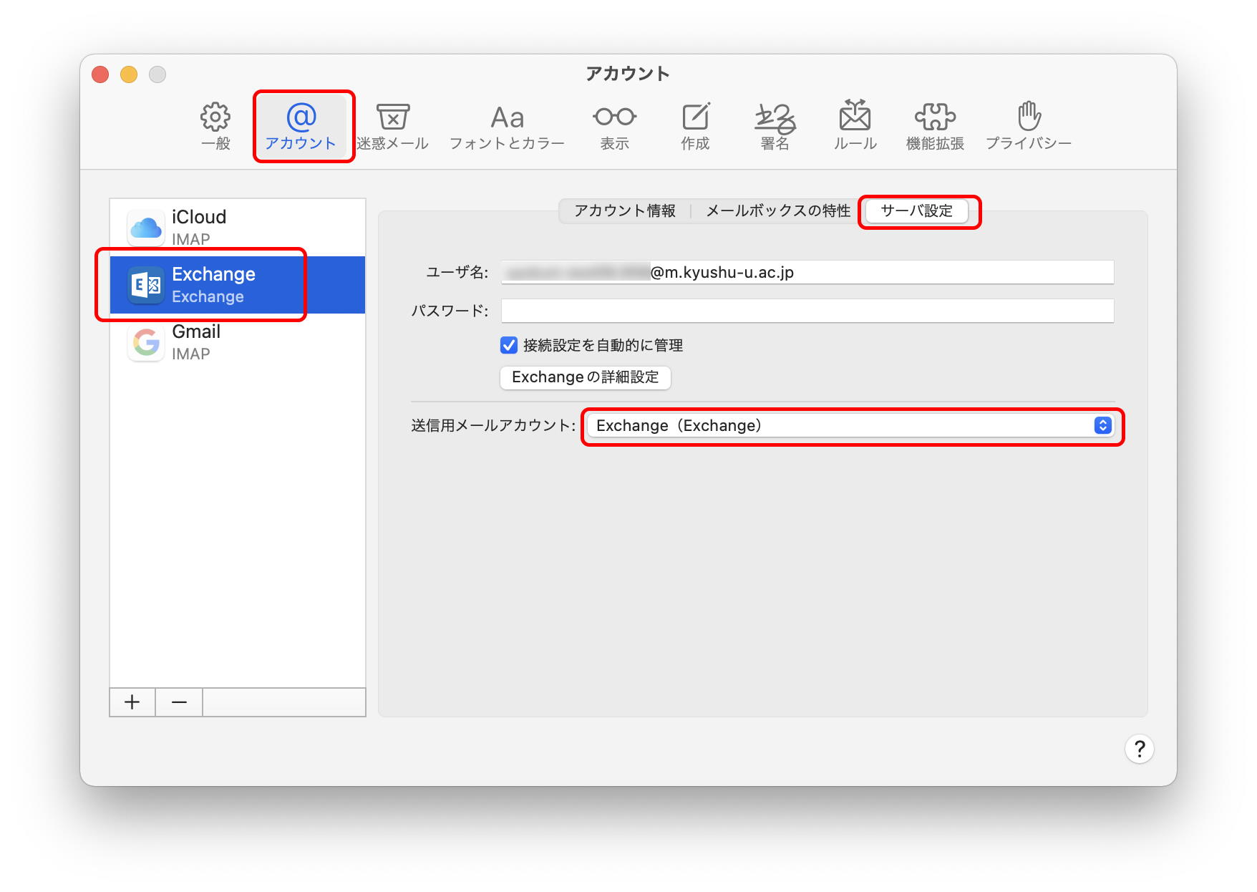1257x892 pixels.
Task: Open the Viewing (表示) glasses icon
Action: (614, 126)
